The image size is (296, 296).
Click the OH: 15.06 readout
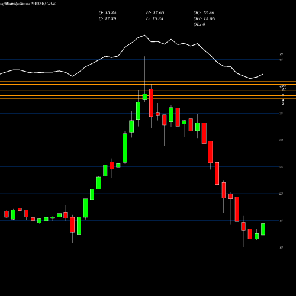[204, 19]
